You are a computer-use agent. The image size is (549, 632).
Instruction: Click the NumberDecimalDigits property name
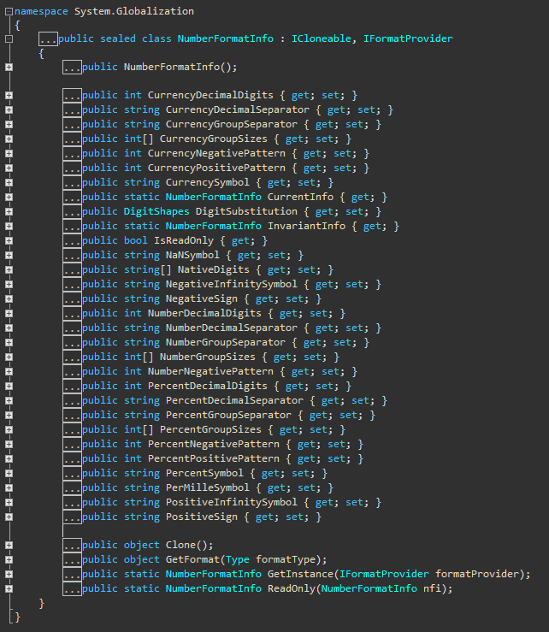click(x=204, y=313)
